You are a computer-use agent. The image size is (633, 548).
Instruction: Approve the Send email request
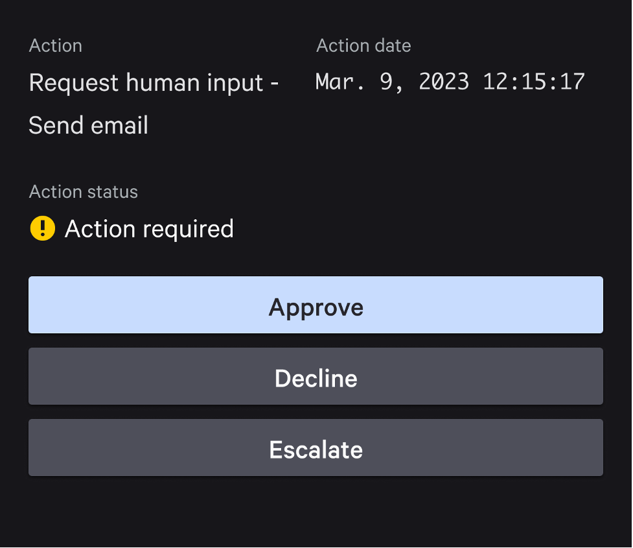pos(316,305)
